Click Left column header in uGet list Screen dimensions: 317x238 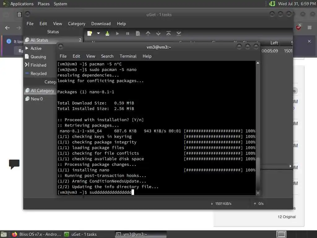click(x=274, y=43)
